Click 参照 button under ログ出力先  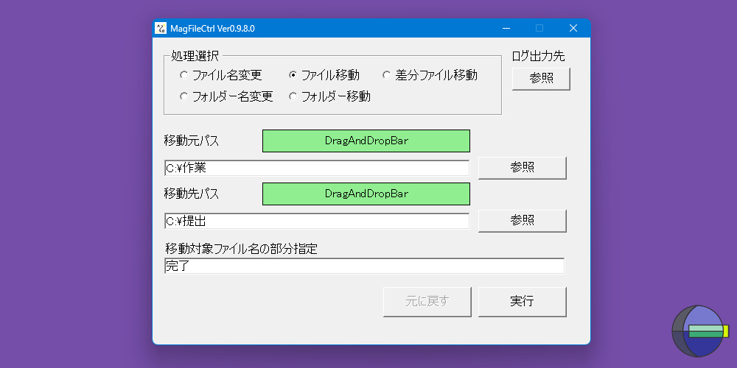coord(541,79)
